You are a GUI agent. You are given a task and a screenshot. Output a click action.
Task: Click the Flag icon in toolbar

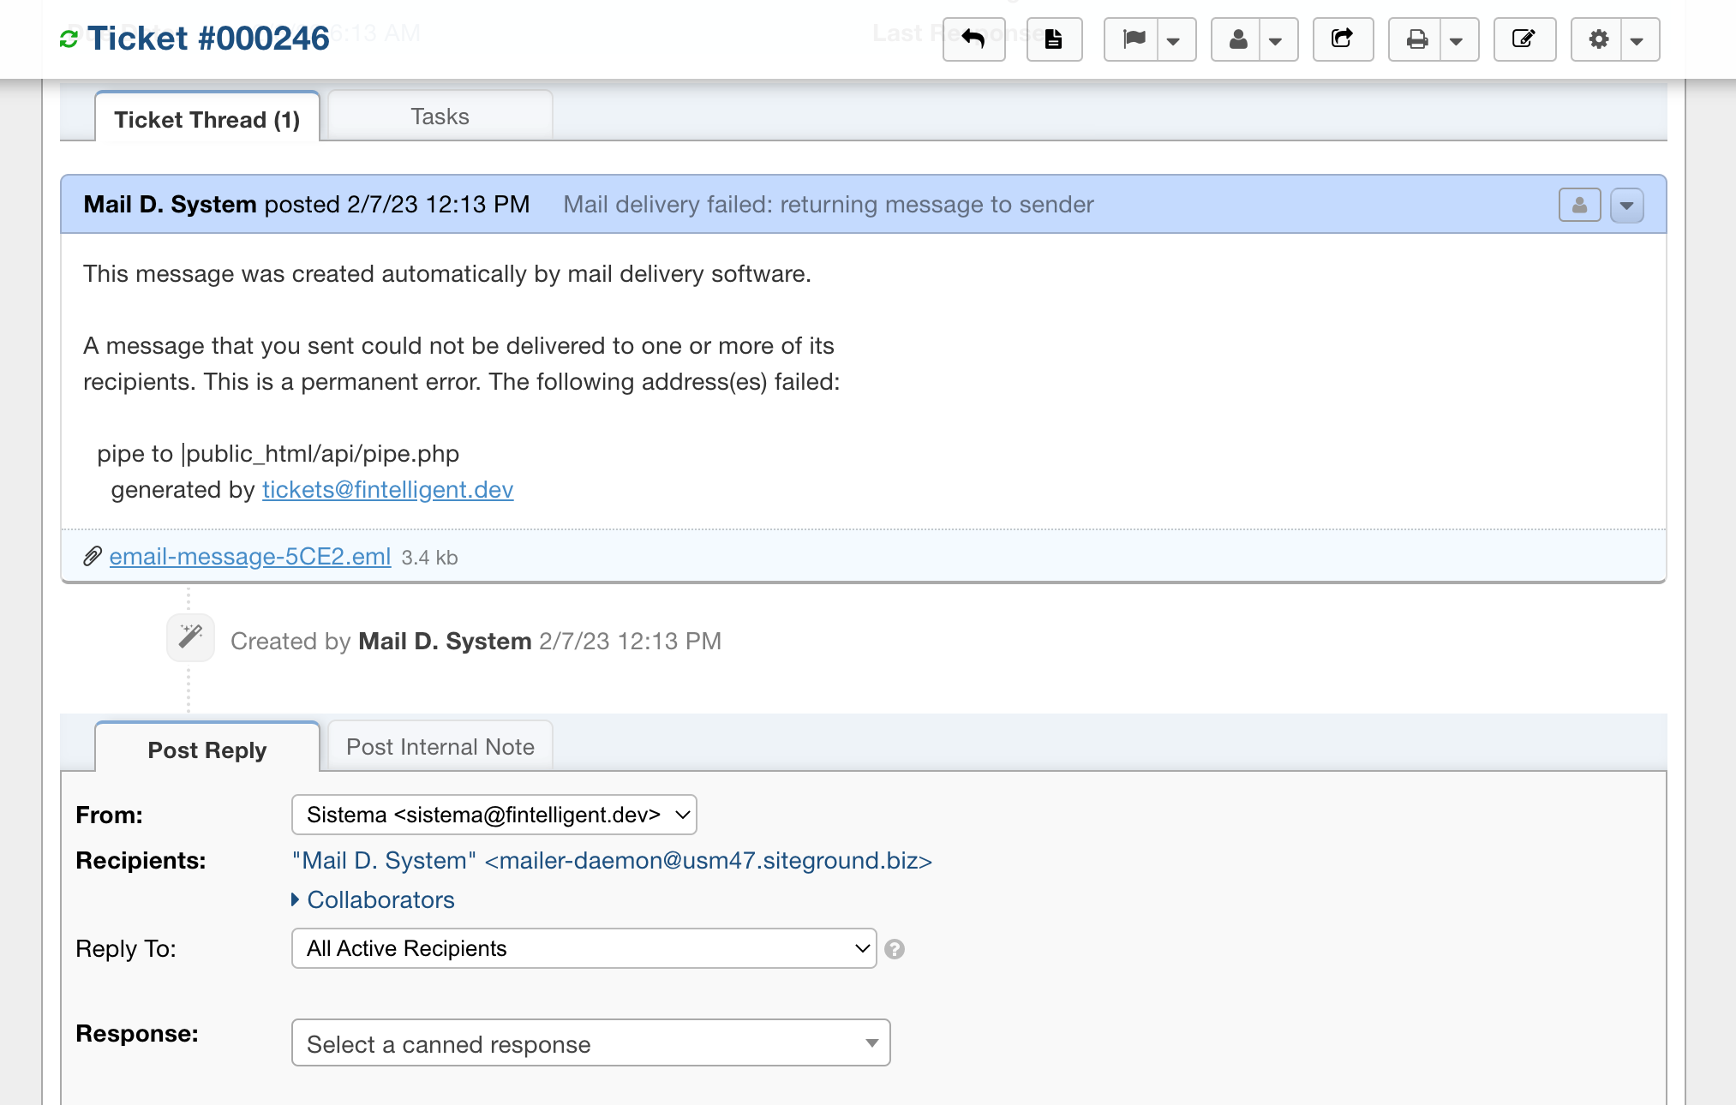point(1134,38)
